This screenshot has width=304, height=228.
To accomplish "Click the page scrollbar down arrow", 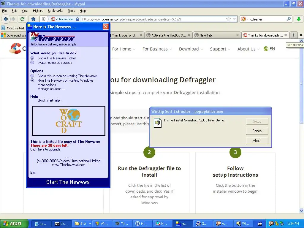I will (x=301, y=210).
